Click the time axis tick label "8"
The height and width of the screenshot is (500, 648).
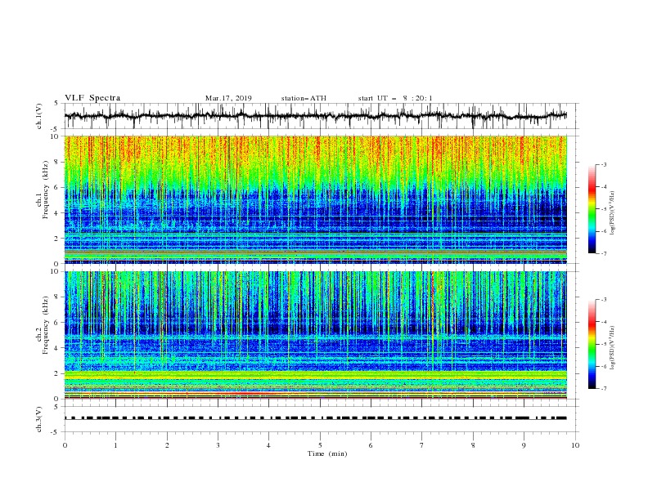coord(473,445)
